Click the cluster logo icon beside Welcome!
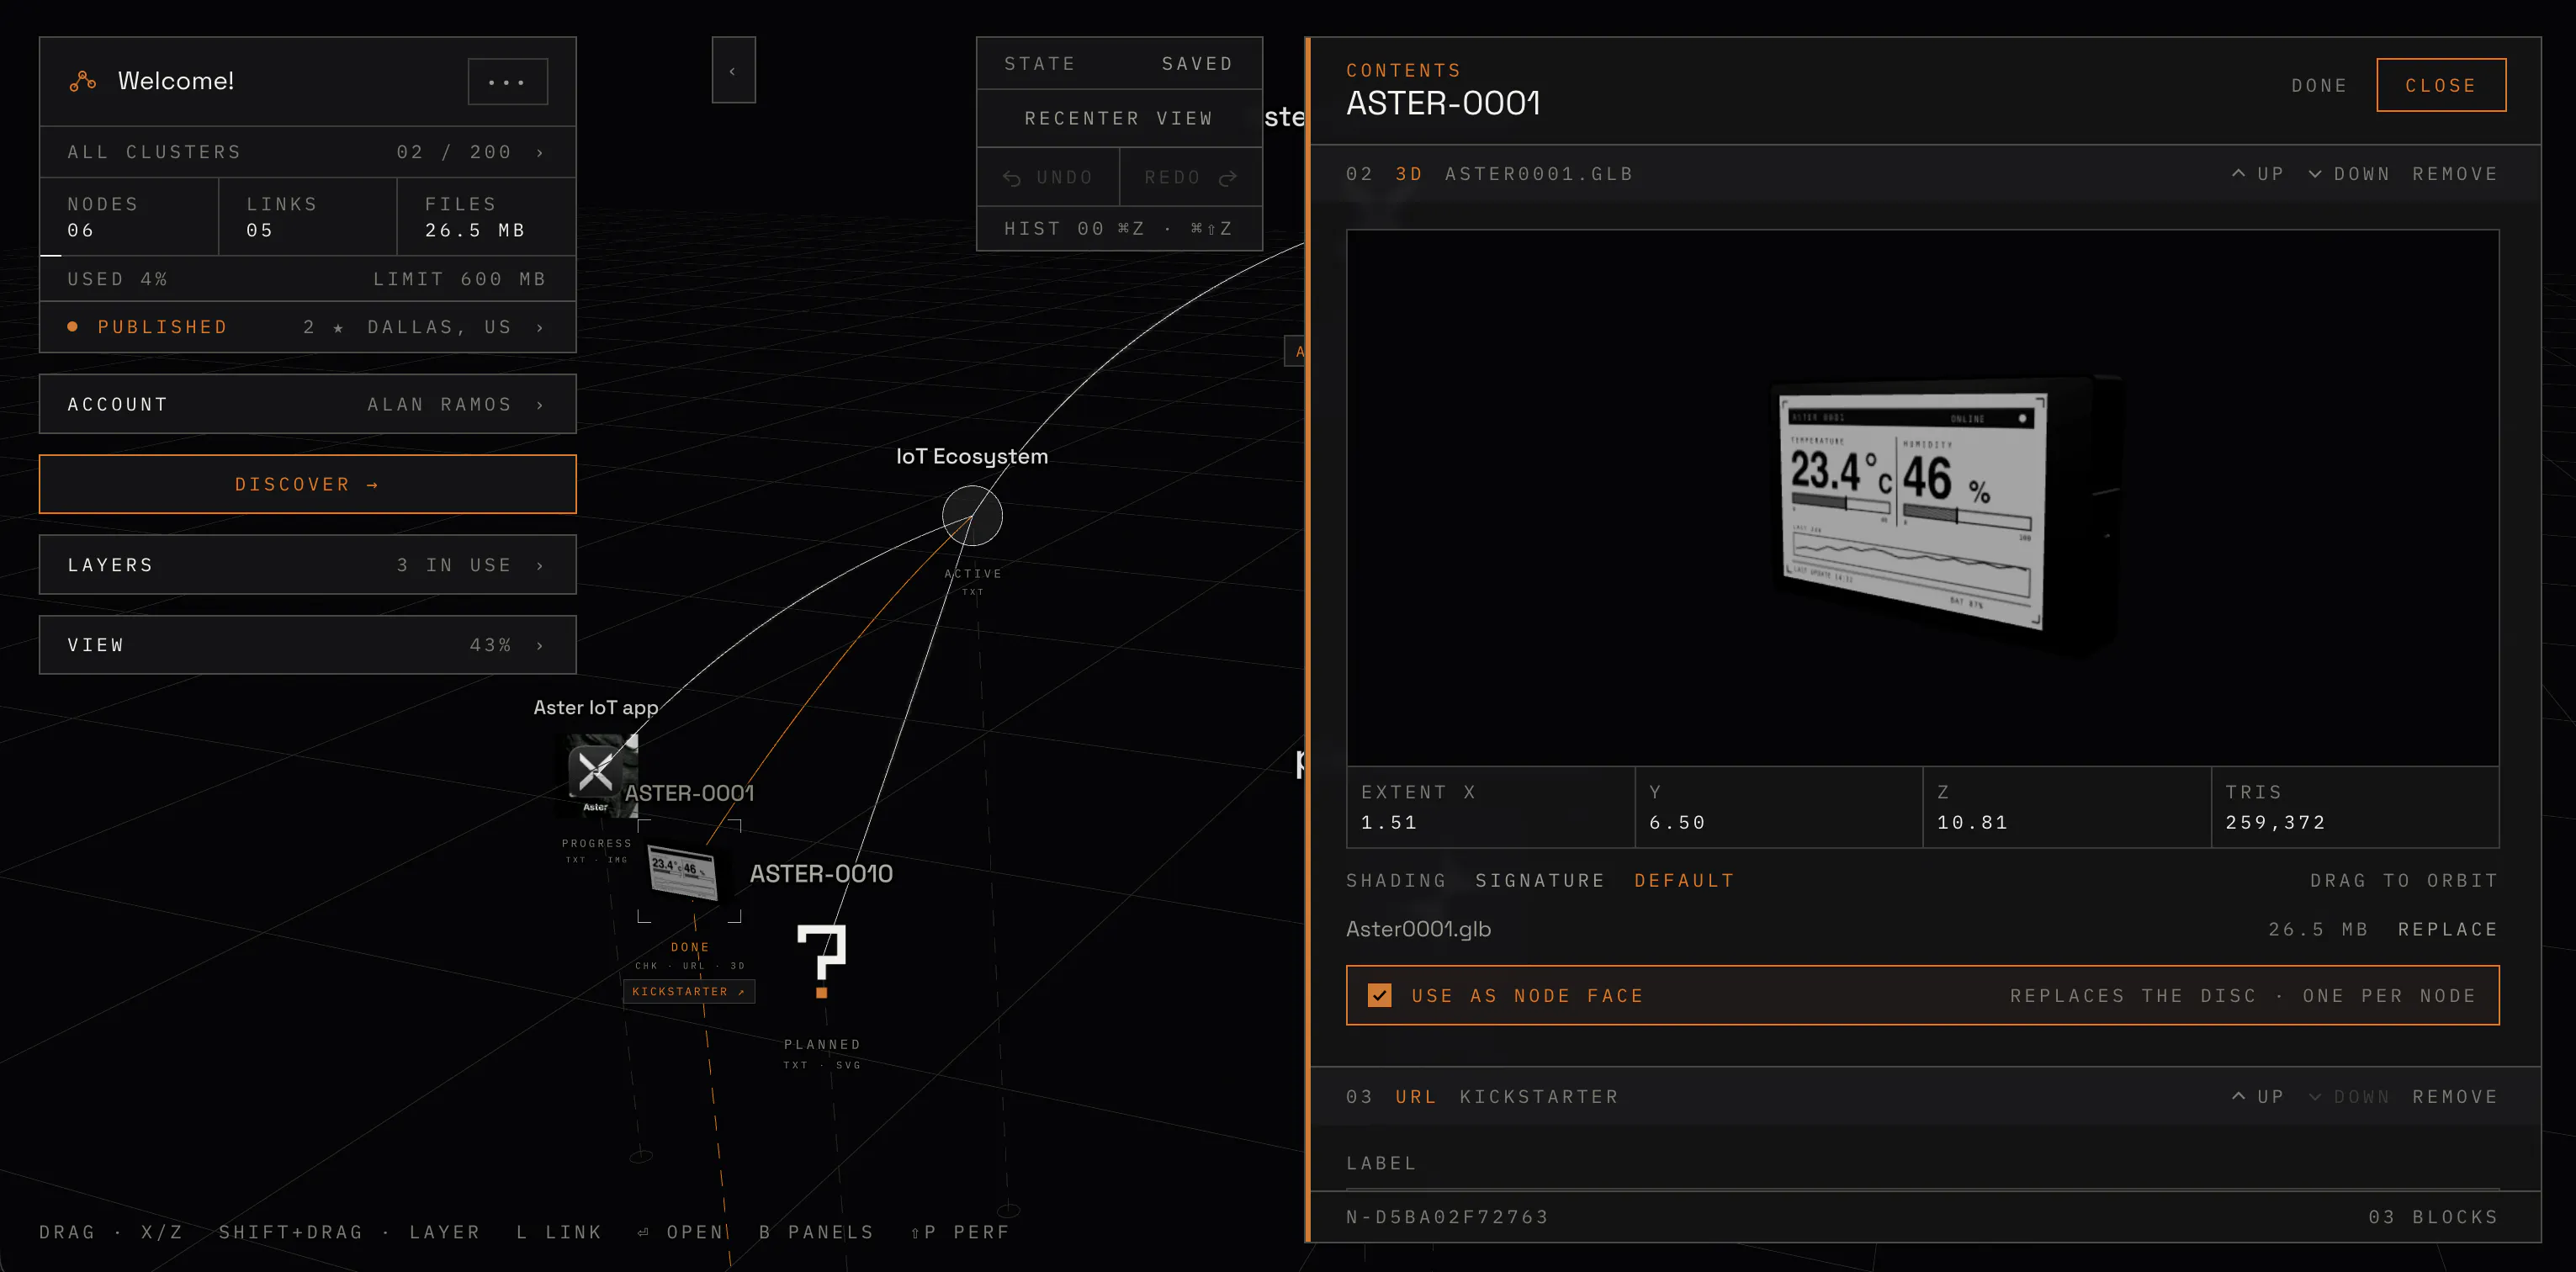The image size is (2576, 1272). point(83,81)
